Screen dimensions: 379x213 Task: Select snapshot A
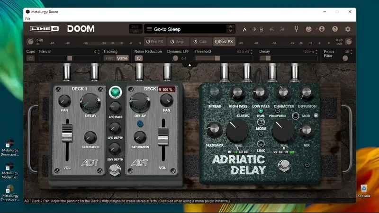coord(244,29)
